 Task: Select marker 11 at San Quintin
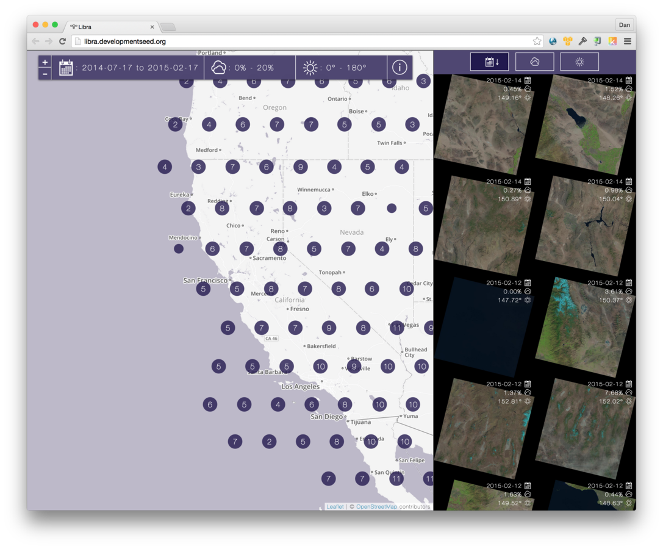click(396, 479)
